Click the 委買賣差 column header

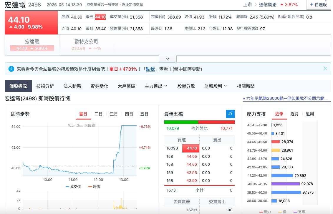click(x=182, y=202)
